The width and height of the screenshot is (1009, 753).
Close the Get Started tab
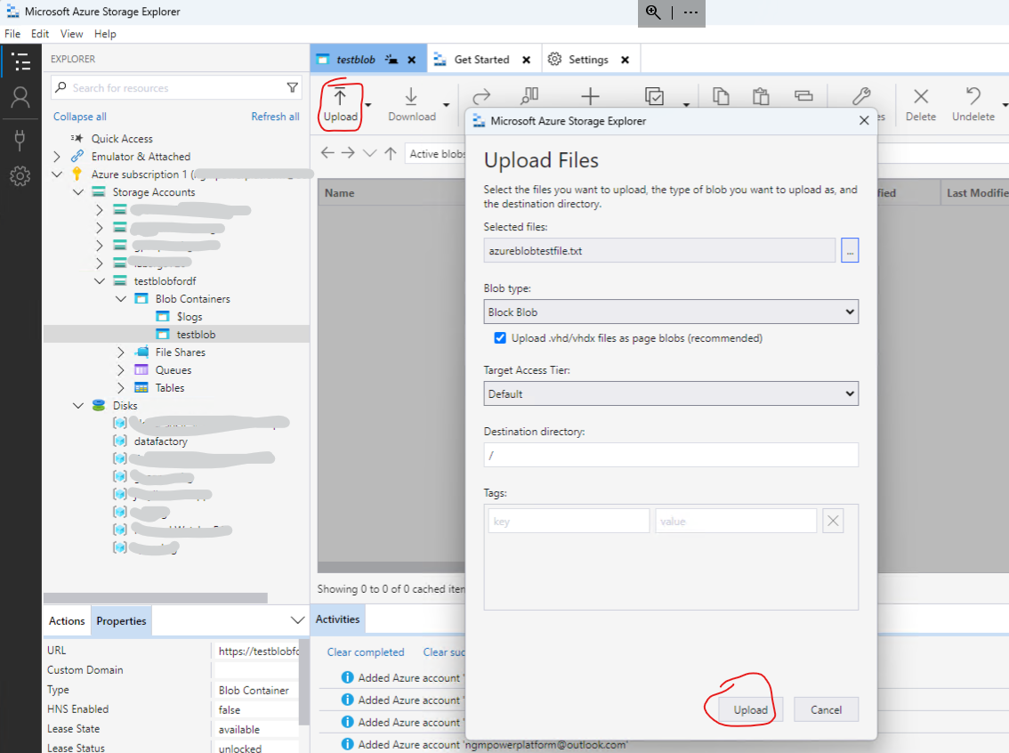point(527,60)
